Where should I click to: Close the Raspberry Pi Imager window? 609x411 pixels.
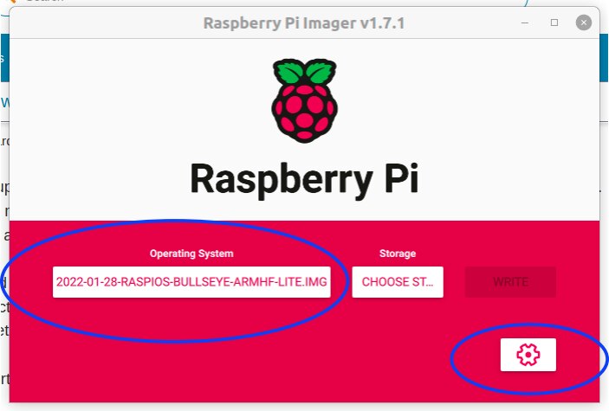click(583, 22)
